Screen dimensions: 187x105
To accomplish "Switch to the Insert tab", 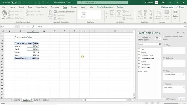I will click(x=22, y=7).
